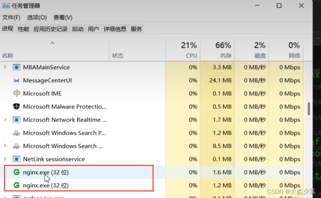The height and width of the screenshot is (198, 321).
Task: Close the Task Manager window
Action: tap(301, 6)
